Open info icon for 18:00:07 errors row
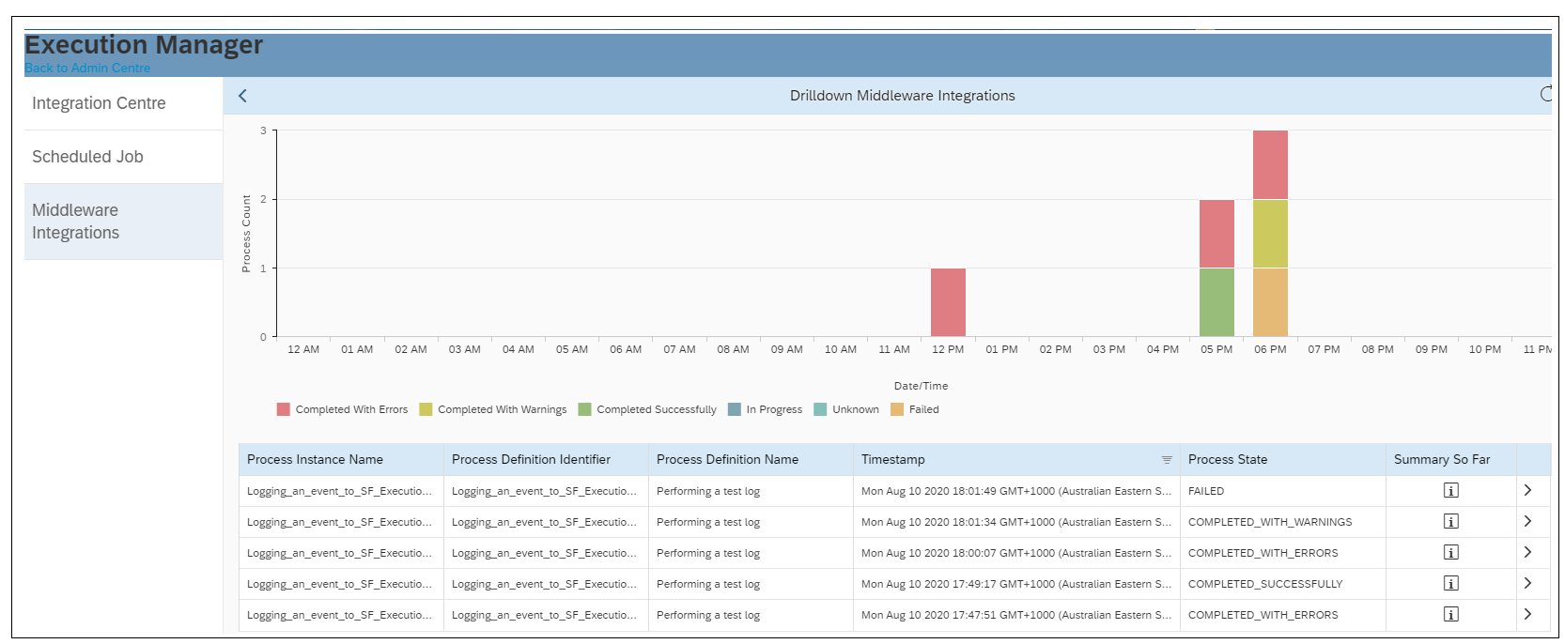 pos(1450,553)
